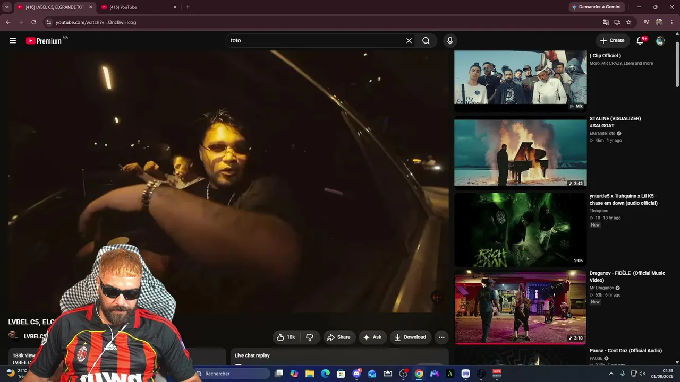Click the magnifier search button
Image resolution: width=680 pixels, height=382 pixels.
[x=426, y=41]
